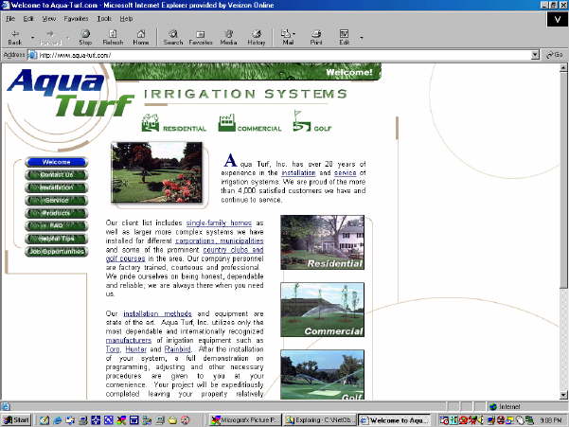
Task: Follow the 'Hunter' link
Action: pos(135,349)
